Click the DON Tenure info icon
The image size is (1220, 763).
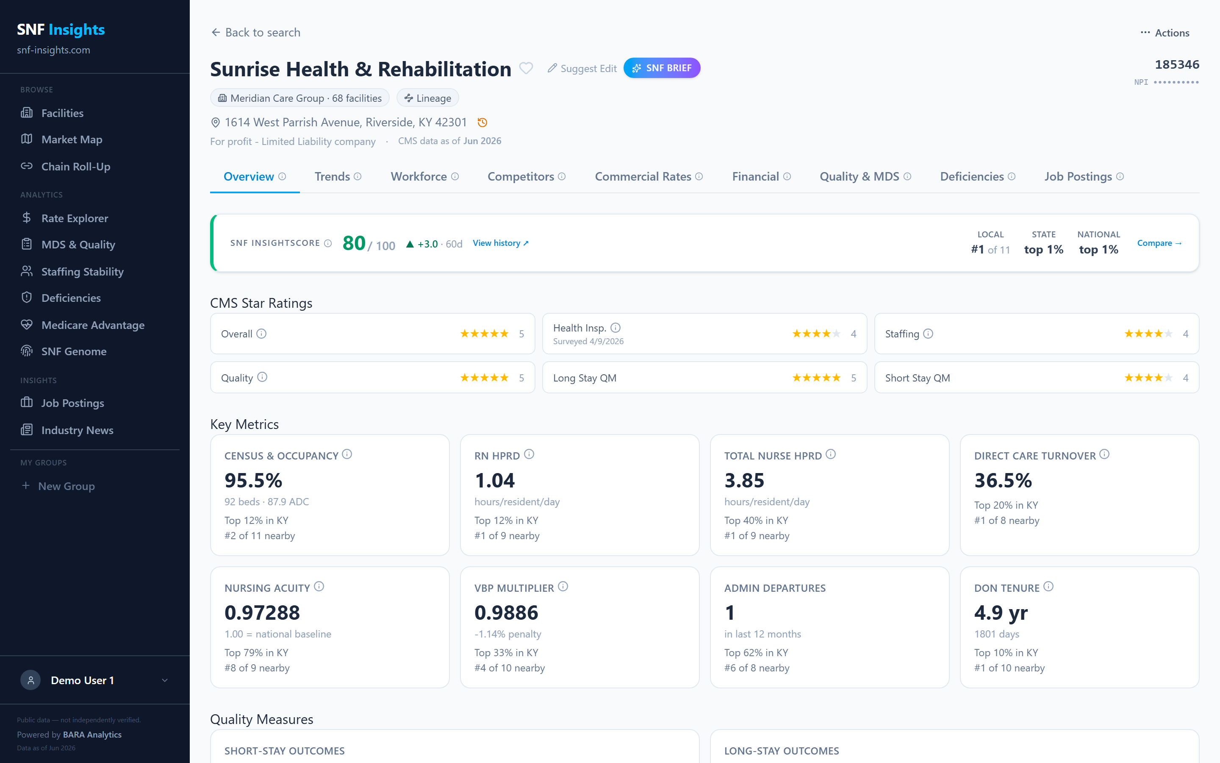coord(1048,586)
